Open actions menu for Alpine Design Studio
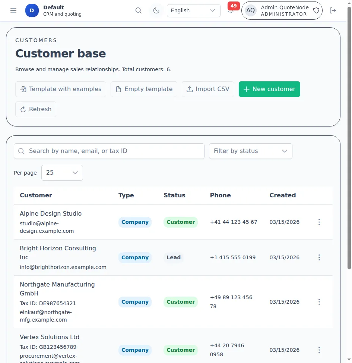352x363 pixels. (x=319, y=222)
